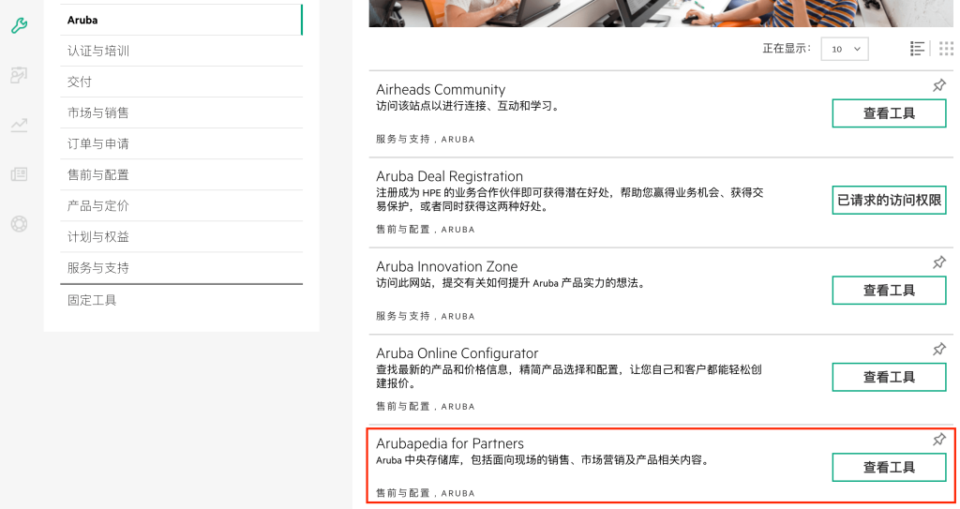The image size is (960, 509).
Task: Click 售前与配置，ARUBA tag under Arubapedia for Partners
Action: tap(426, 493)
